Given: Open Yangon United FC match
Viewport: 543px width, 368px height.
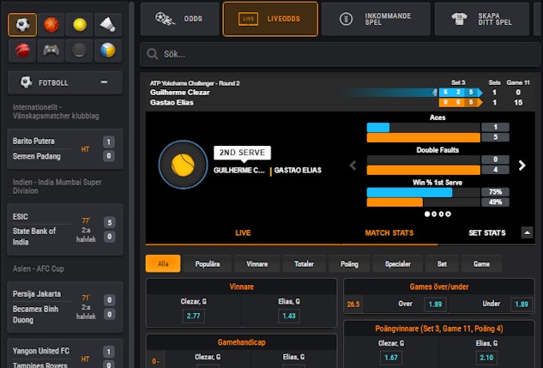Looking at the screenshot, I should (65, 353).
